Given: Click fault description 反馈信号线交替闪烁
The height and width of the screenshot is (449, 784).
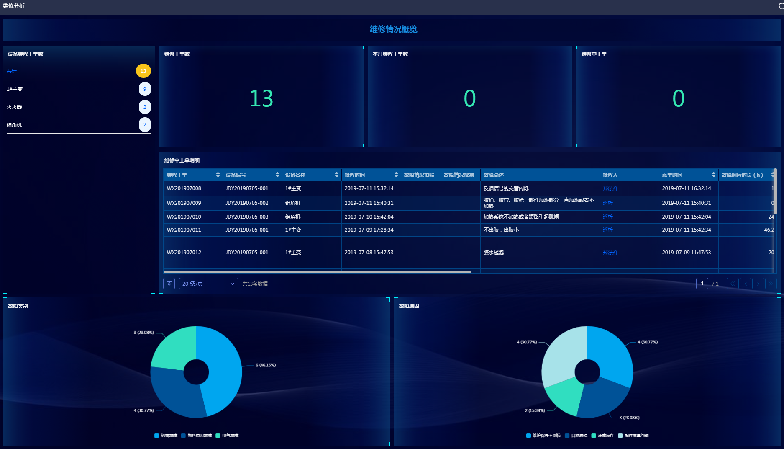Looking at the screenshot, I should pos(506,188).
